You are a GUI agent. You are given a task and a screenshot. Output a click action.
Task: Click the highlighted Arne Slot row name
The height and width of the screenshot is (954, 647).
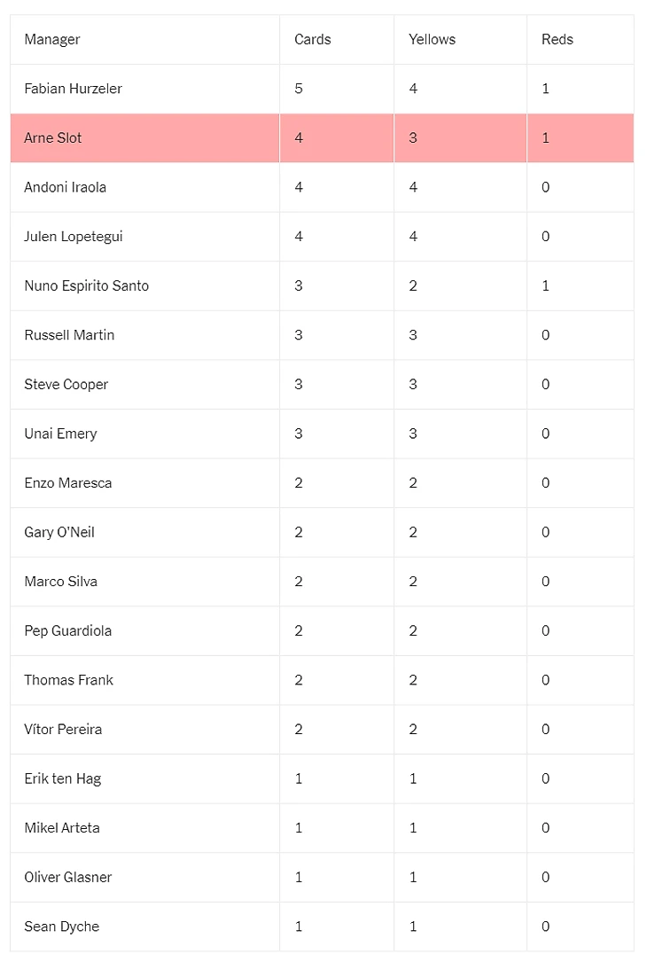[53, 138]
